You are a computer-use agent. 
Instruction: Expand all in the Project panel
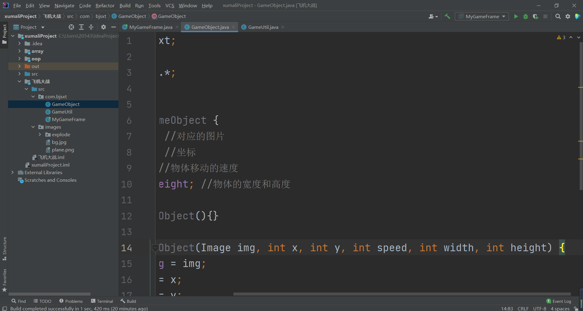pos(81,27)
